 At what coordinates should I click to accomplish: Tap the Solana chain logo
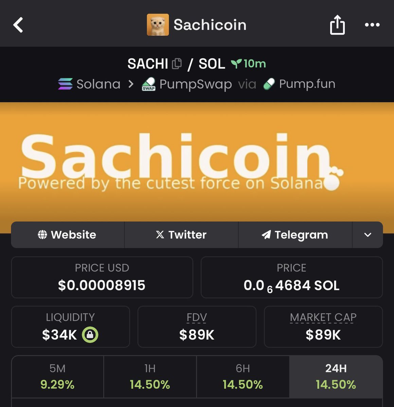coord(65,84)
